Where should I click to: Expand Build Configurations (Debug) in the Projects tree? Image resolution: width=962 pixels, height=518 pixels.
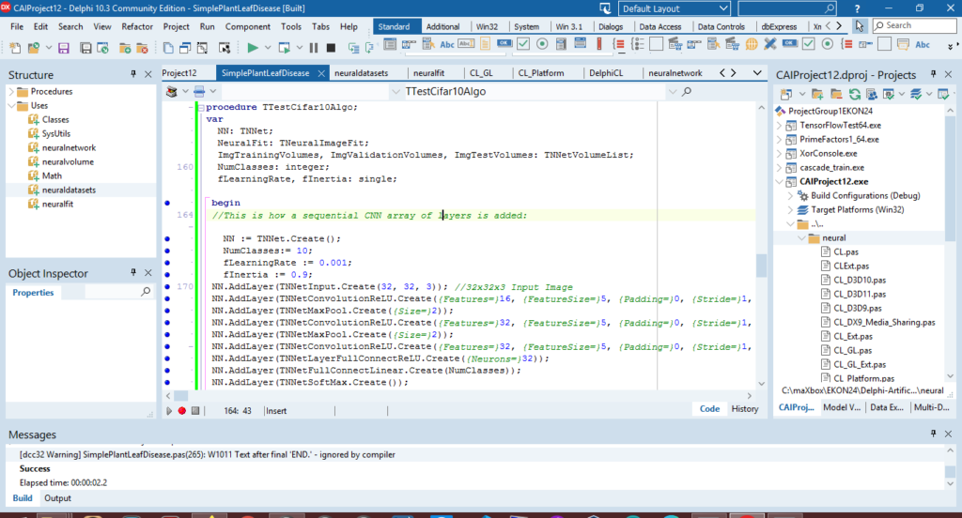coord(791,195)
